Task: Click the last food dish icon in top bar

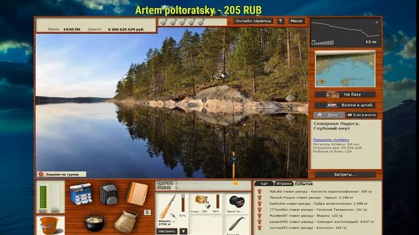Action: click(201, 22)
